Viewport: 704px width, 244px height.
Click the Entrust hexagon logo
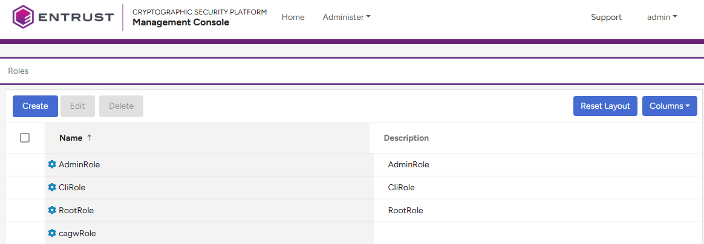(23, 17)
